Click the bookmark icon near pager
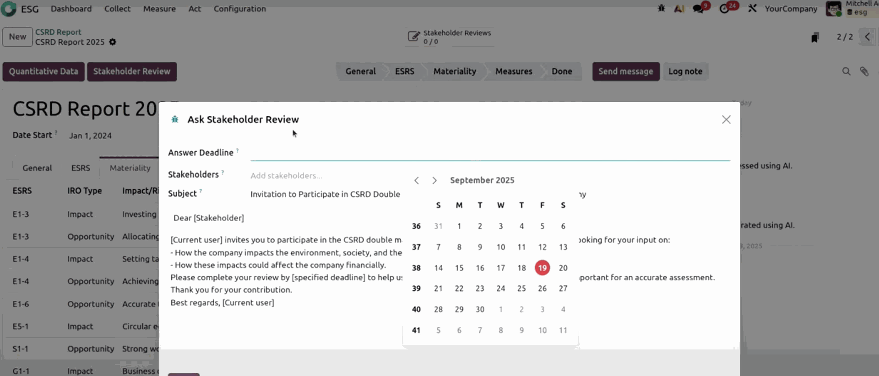The image size is (879, 376). [x=814, y=38]
